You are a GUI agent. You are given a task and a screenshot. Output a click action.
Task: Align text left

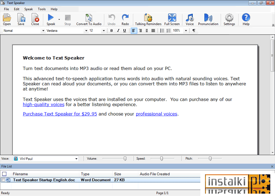tap(134, 31)
